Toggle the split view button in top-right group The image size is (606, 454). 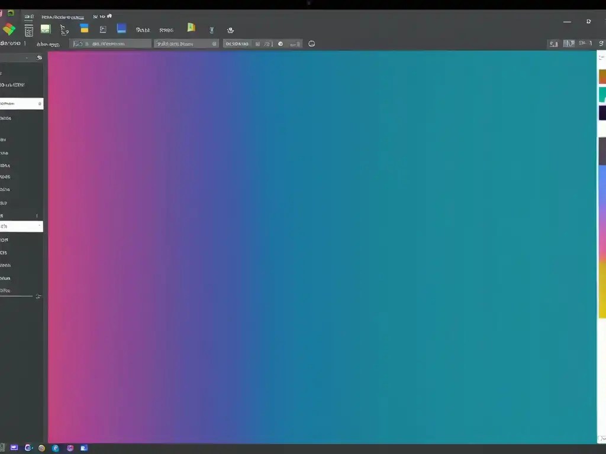click(x=569, y=43)
